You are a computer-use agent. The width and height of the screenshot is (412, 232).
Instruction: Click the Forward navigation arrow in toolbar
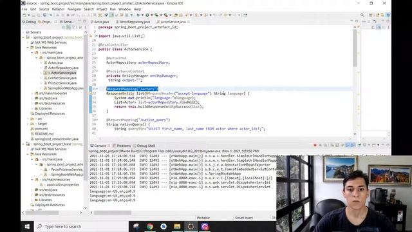[x=234, y=15]
